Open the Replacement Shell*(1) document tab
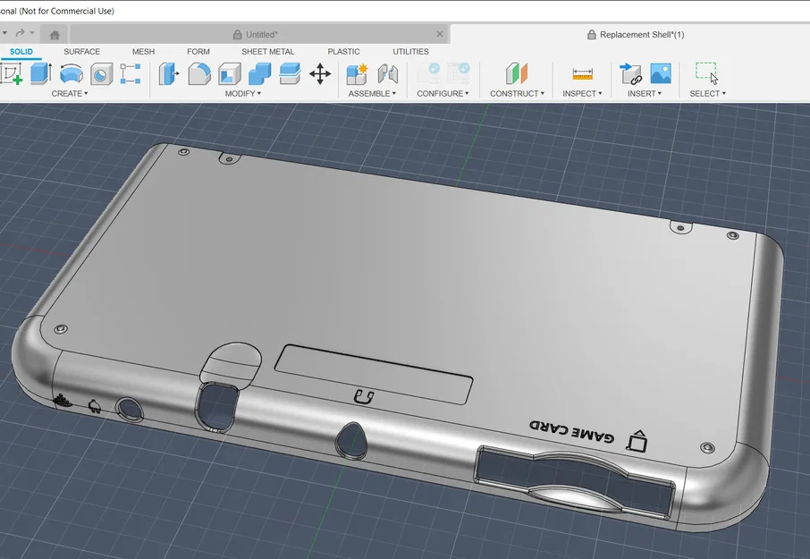Screen dimensions: 810x559 point(636,35)
